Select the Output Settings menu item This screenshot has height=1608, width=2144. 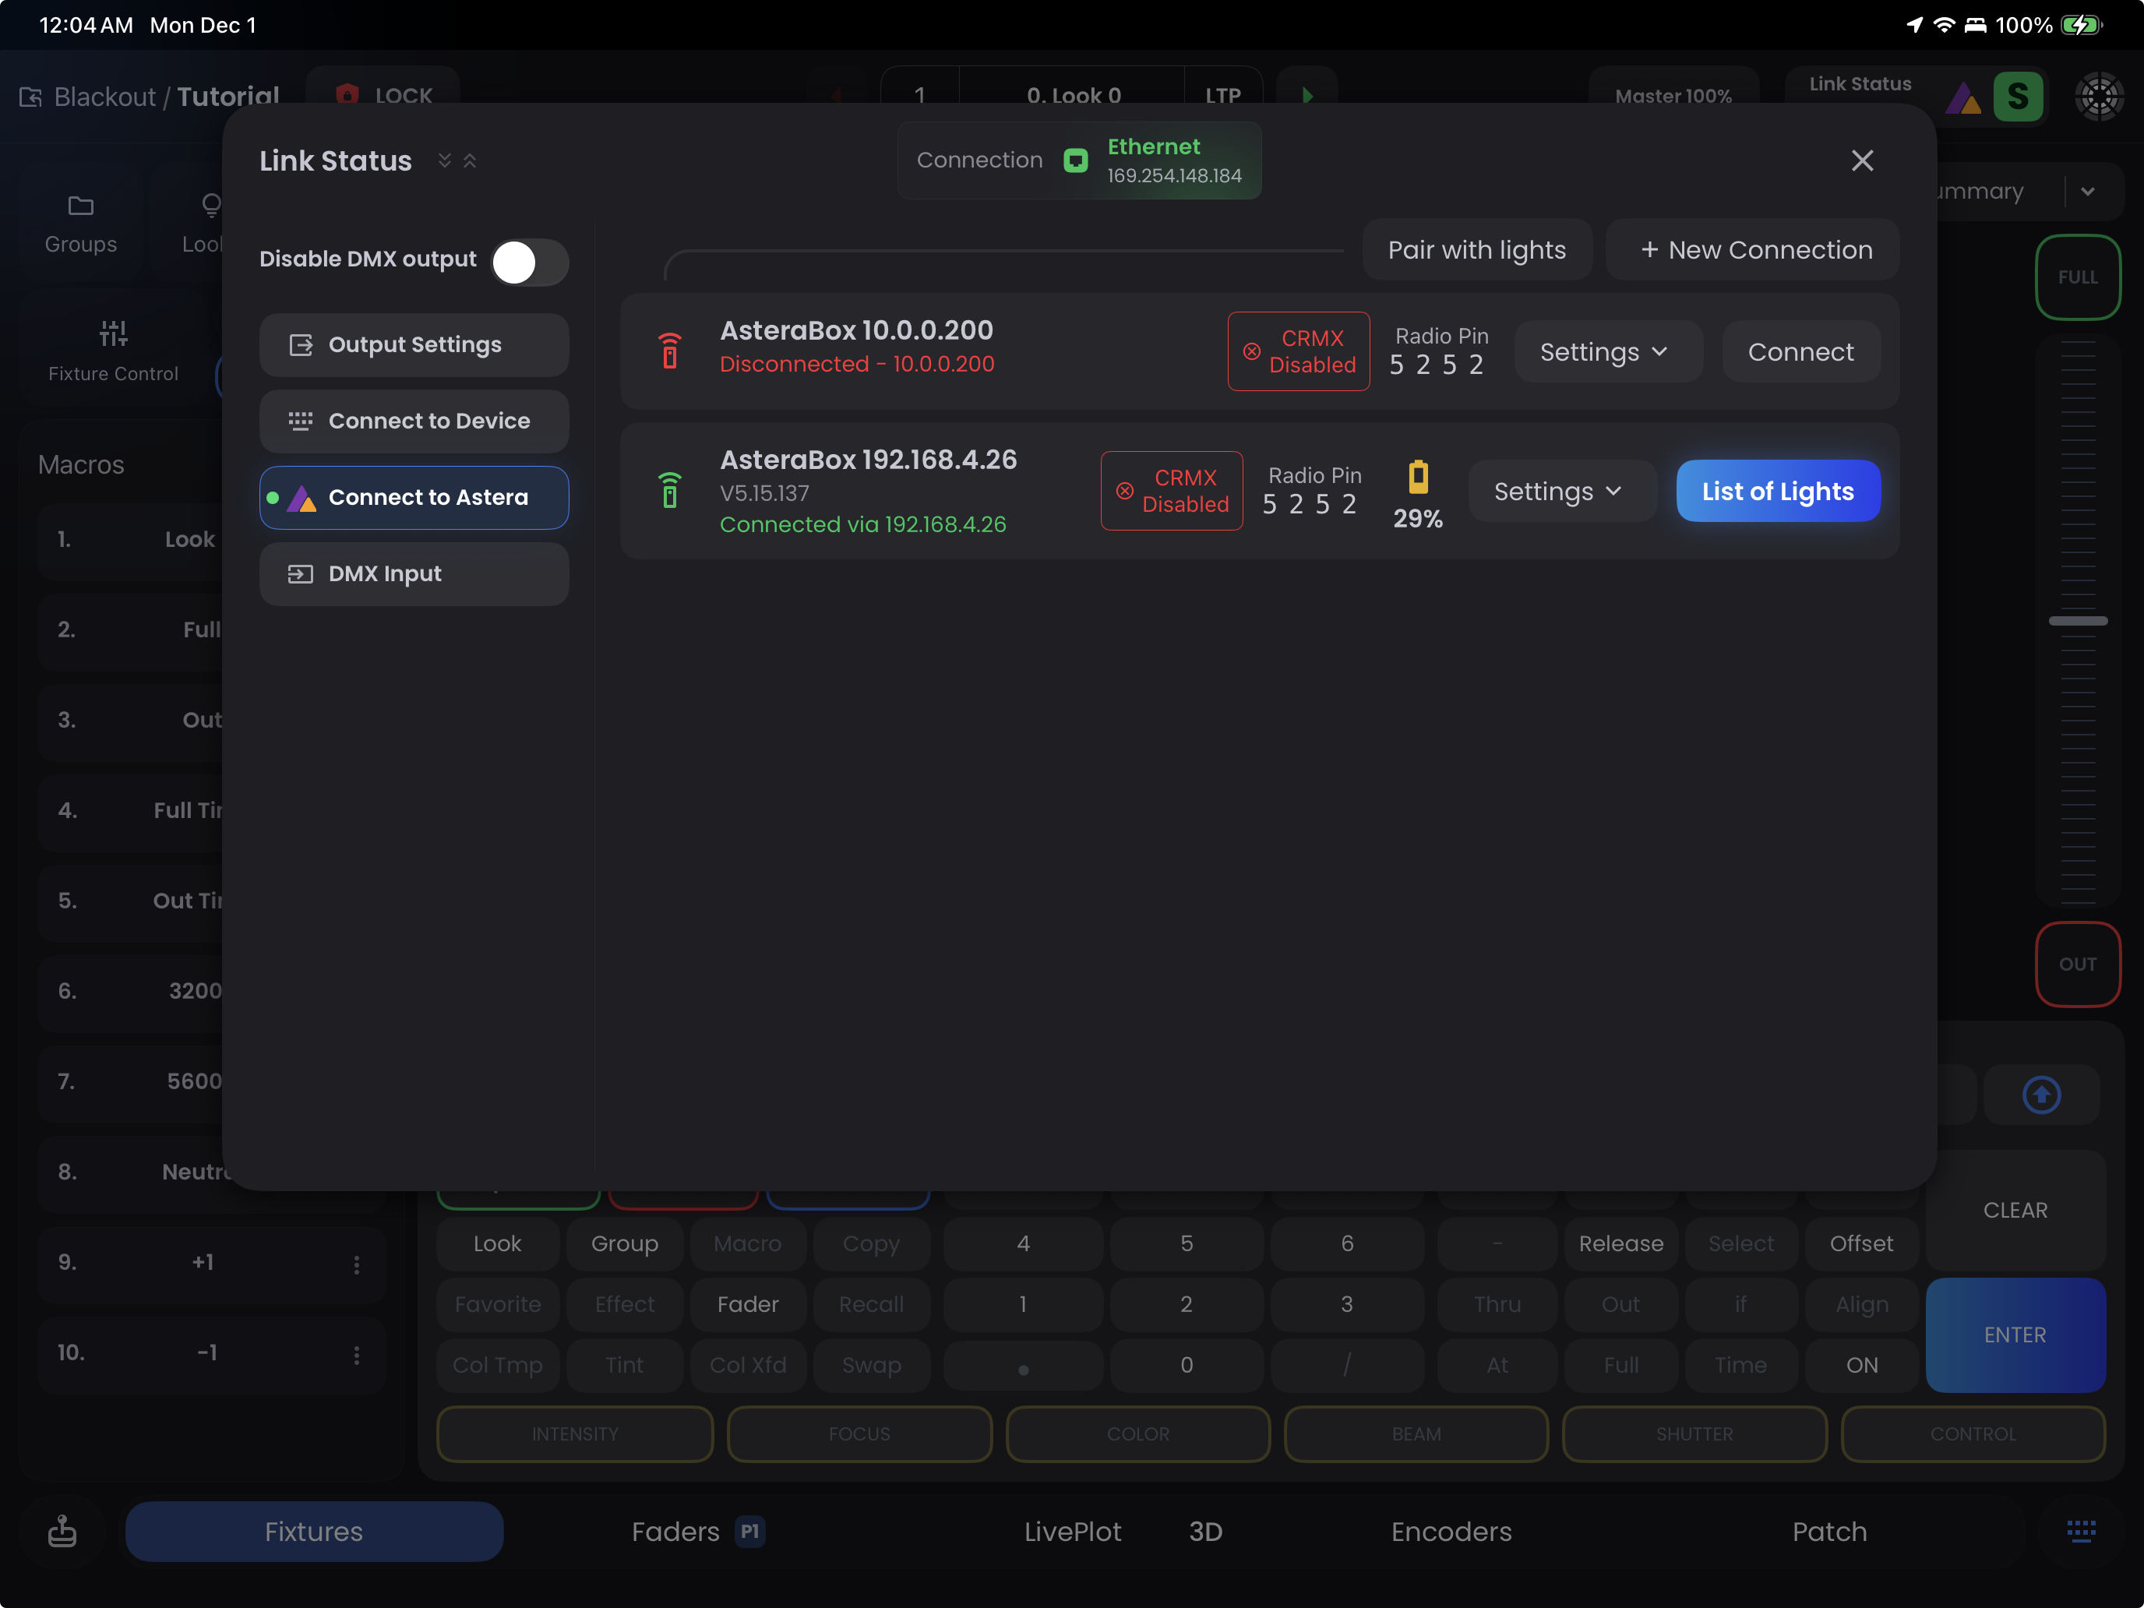coord(414,345)
